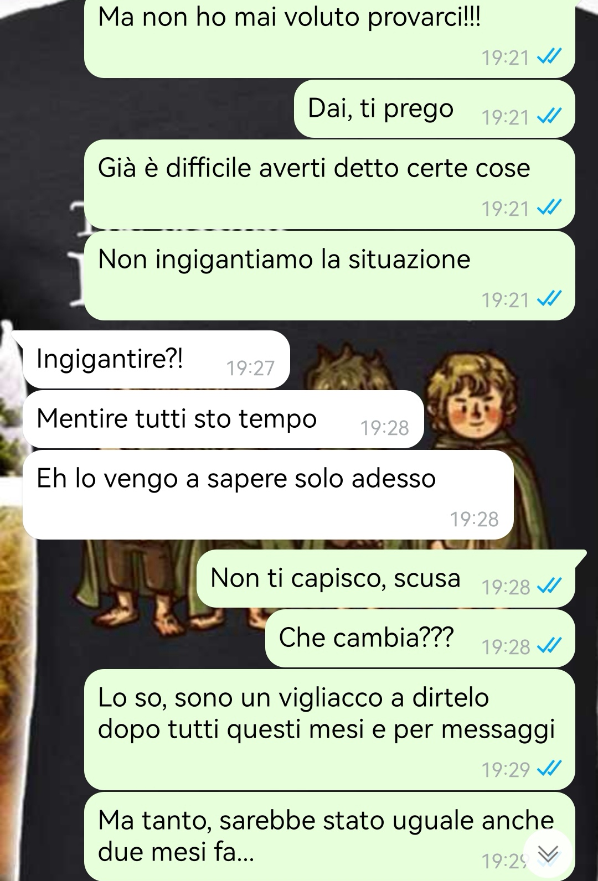Tap the blue ticks on 'Che cambia???' message
The height and width of the screenshot is (881, 598).
(x=550, y=646)
